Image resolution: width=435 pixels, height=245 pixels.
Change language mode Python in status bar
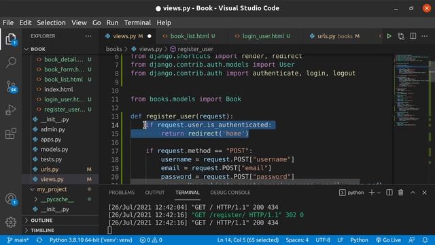359,240
